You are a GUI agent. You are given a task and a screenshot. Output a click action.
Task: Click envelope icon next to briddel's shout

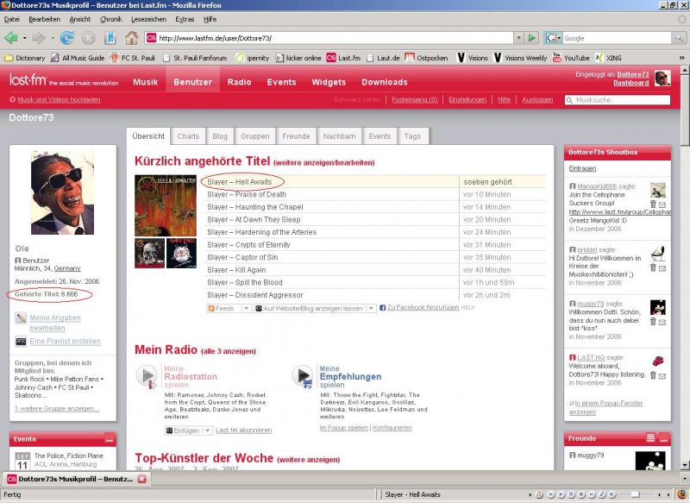[662, 268]
